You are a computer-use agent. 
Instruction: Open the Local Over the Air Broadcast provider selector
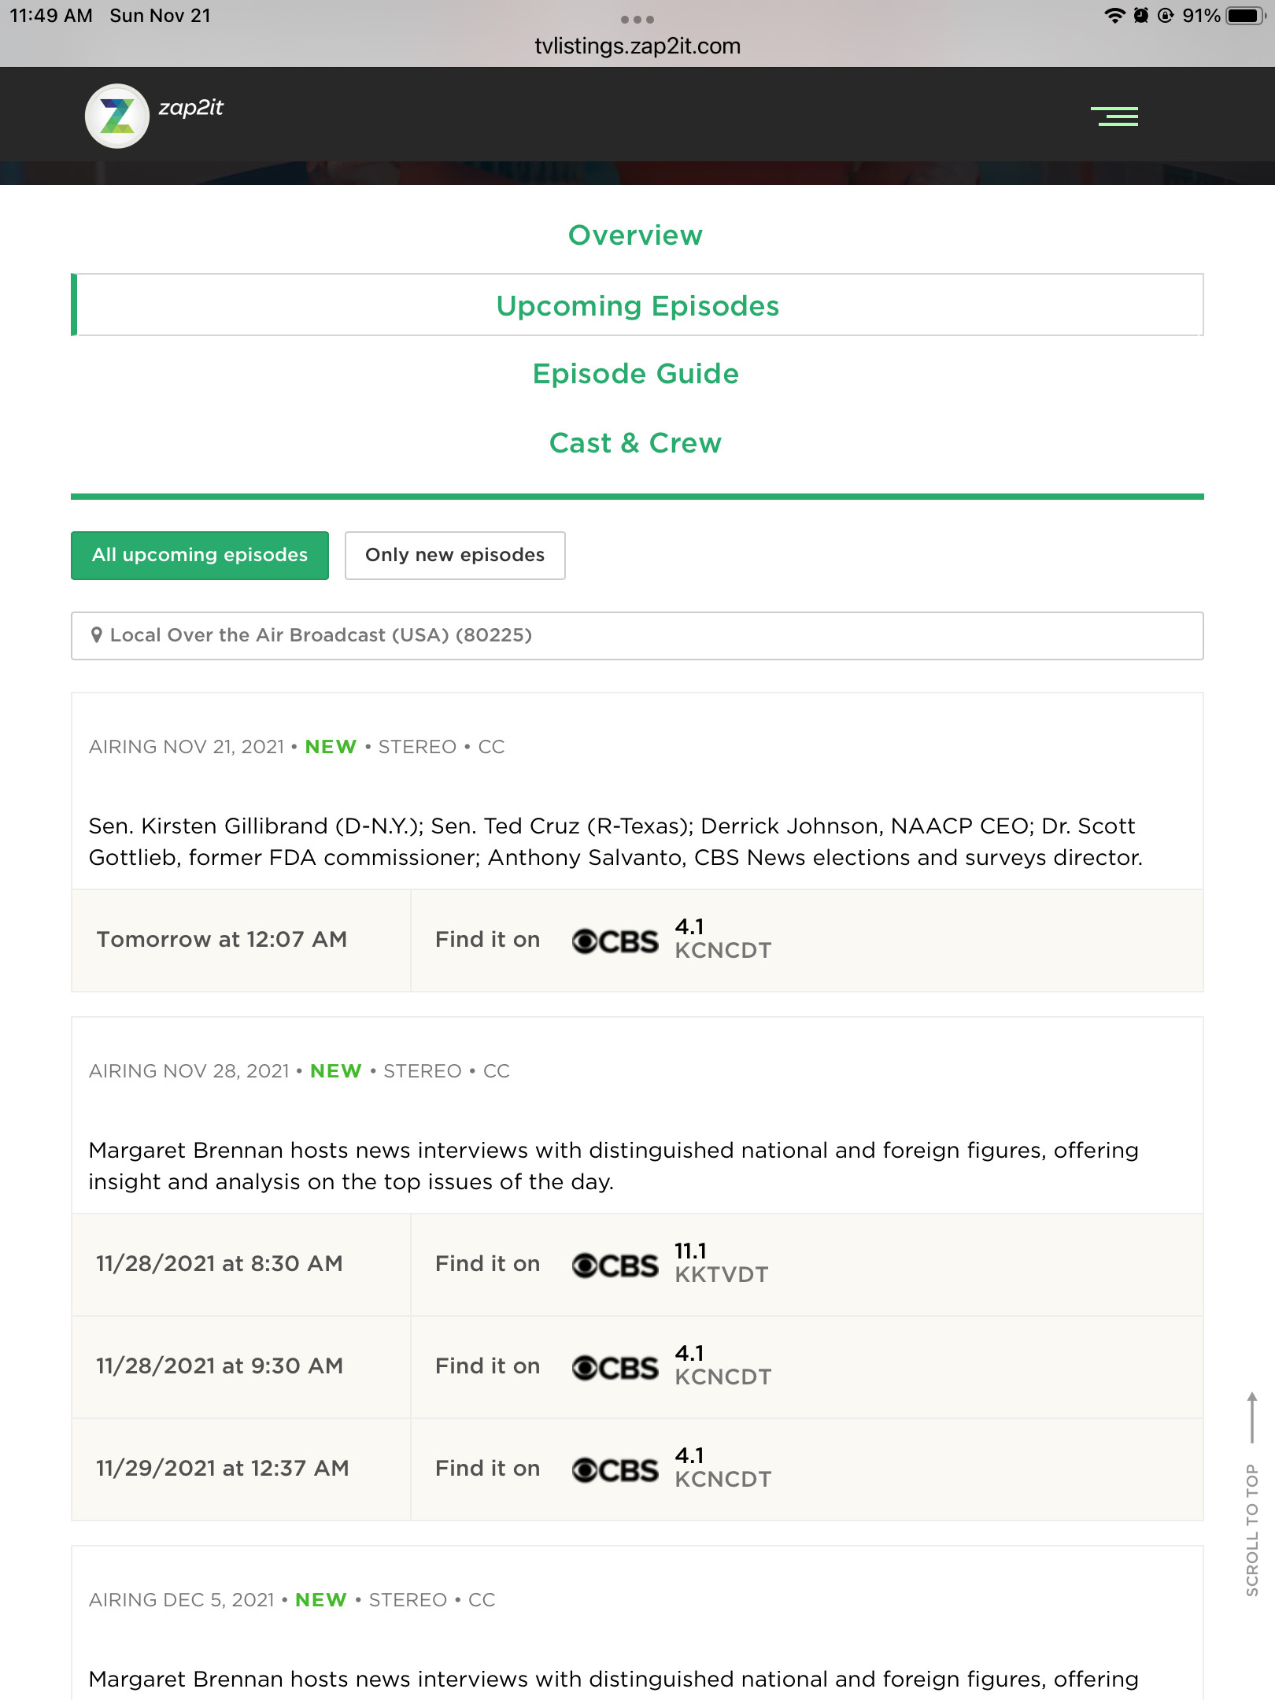click(x=637, y=636)
